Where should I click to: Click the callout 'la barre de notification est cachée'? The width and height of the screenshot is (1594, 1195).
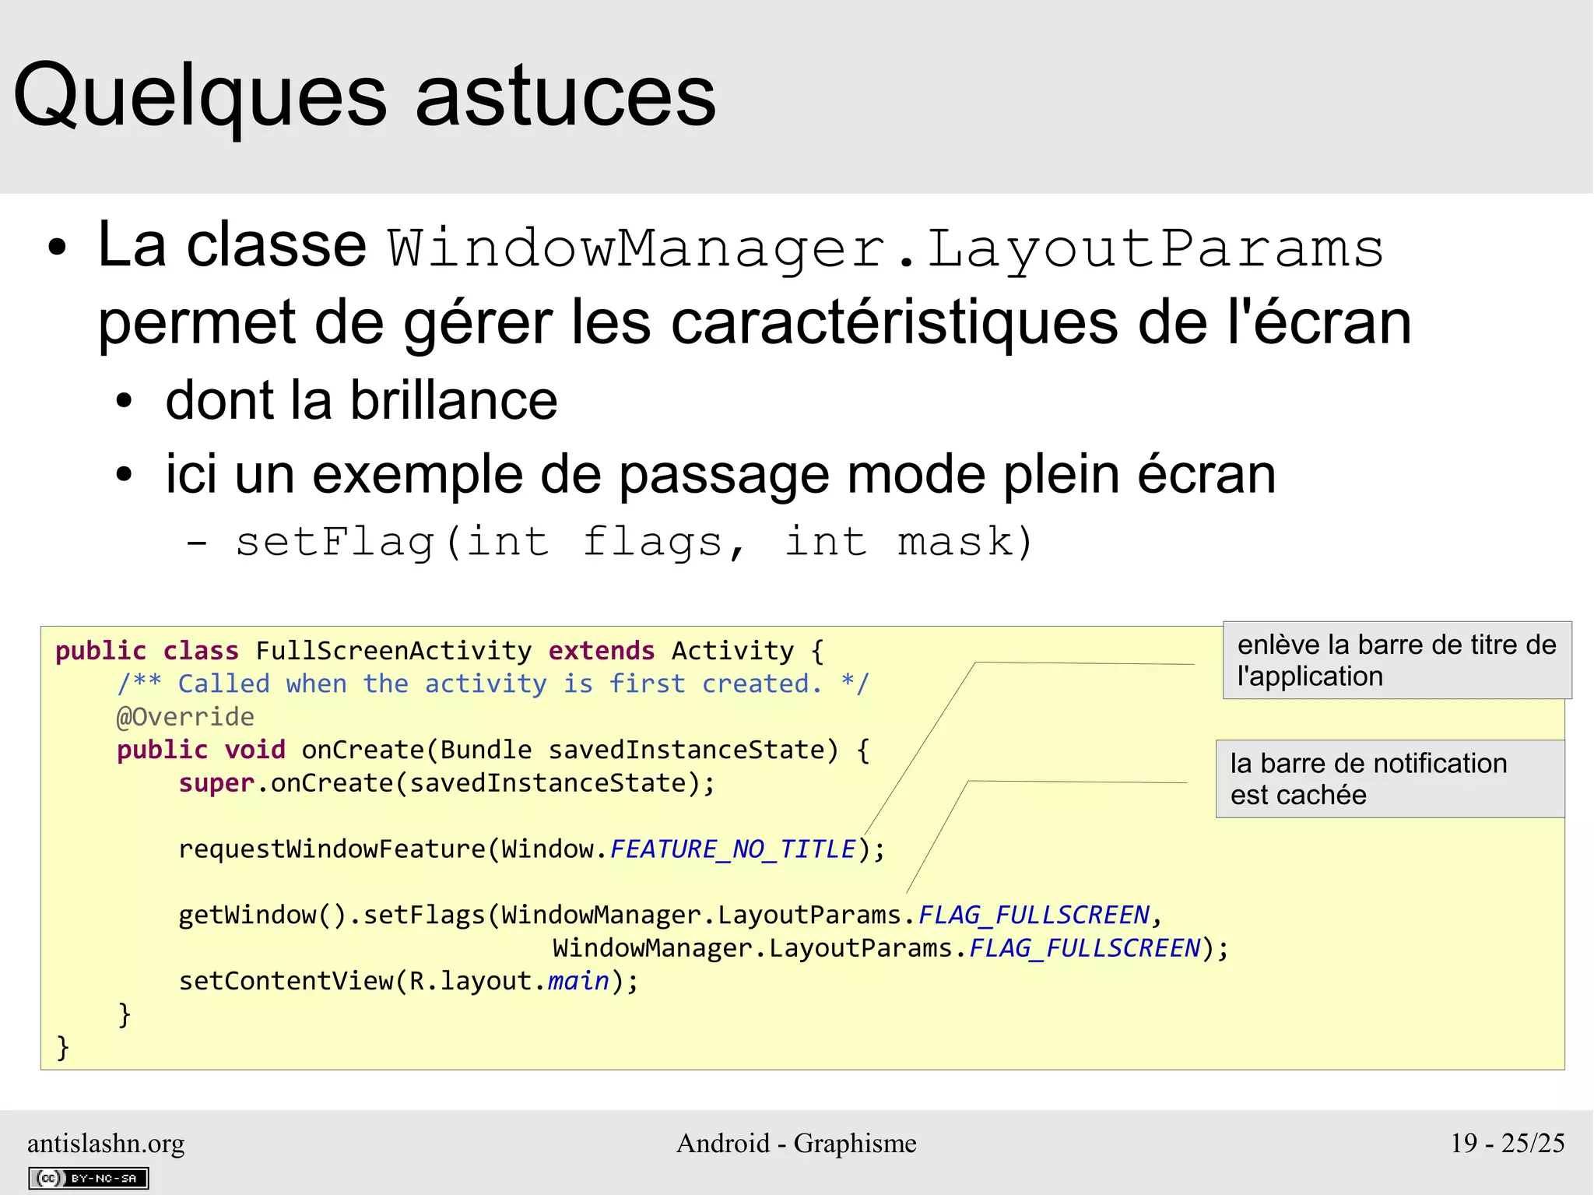tap(1390, 779)
